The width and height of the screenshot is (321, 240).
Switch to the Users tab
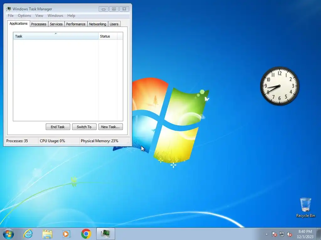[114, 24]
